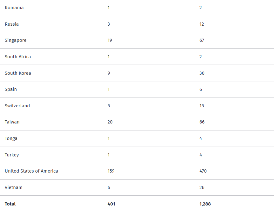The height and width of the screenshot is (215, 276).
Task: Click the value 30 in South Korea row
Action: point(202,73)
